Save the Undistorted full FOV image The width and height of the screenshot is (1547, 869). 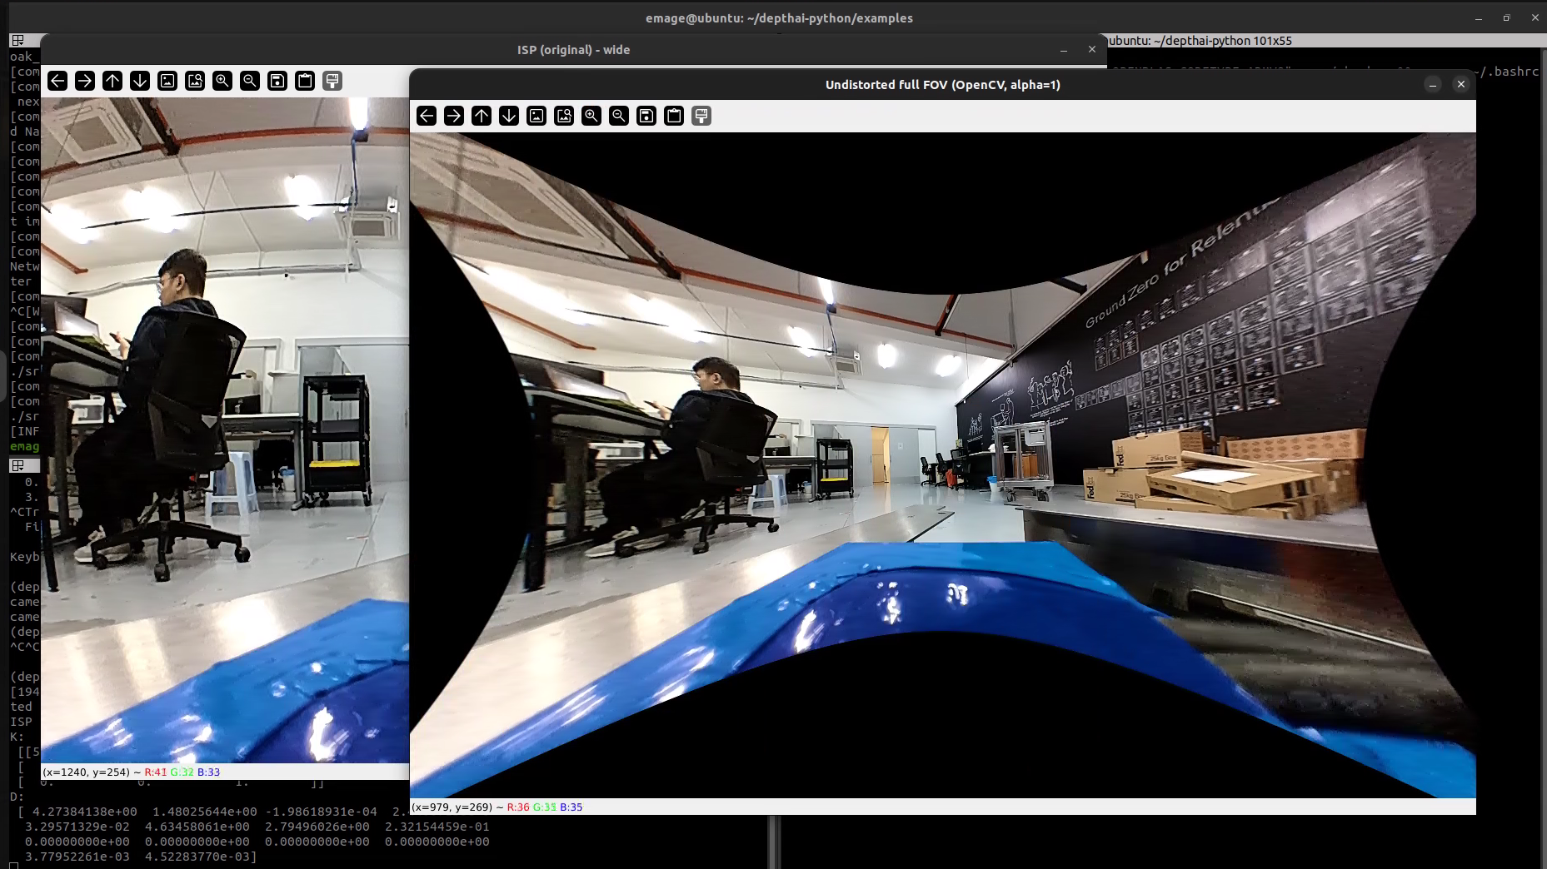646,116
